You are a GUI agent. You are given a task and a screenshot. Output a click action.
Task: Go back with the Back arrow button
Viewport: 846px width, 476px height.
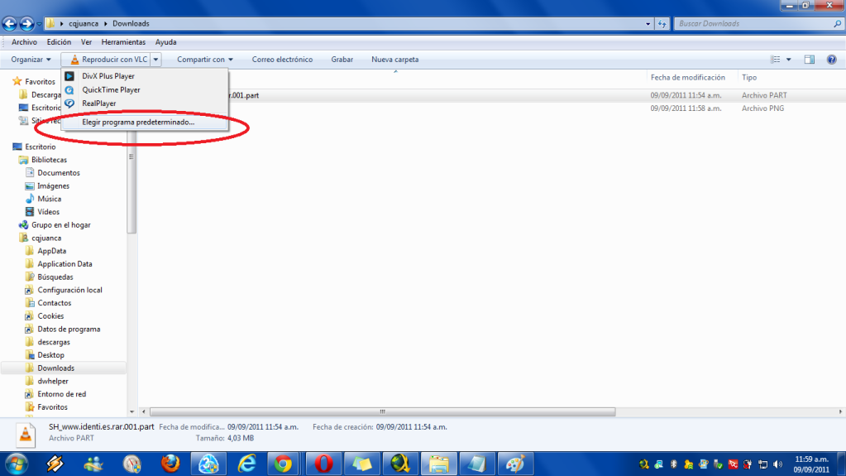[10, 24]
